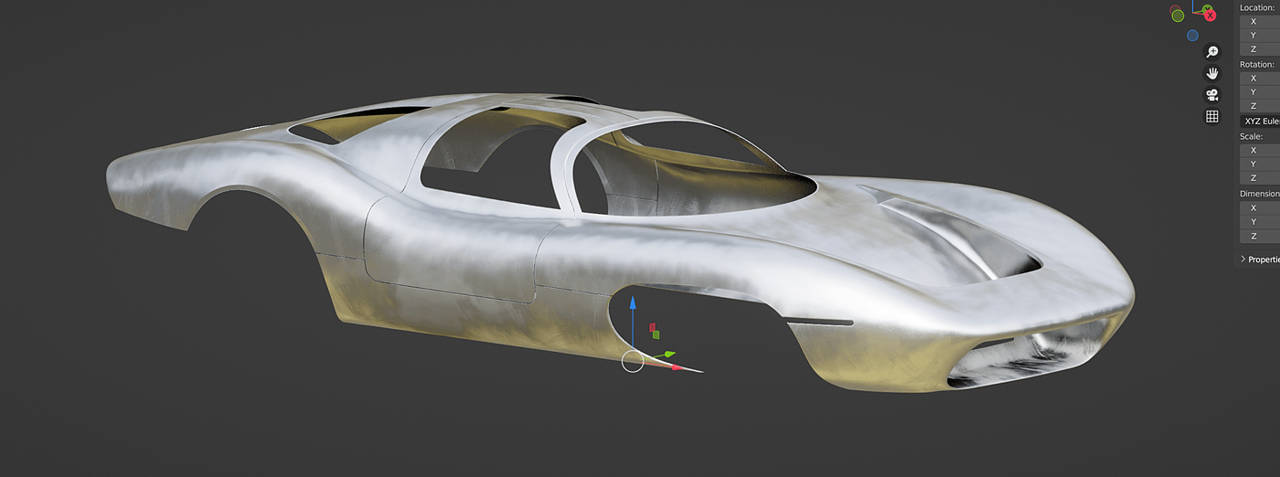Click the Rotation Y field

click(1260, 92)
